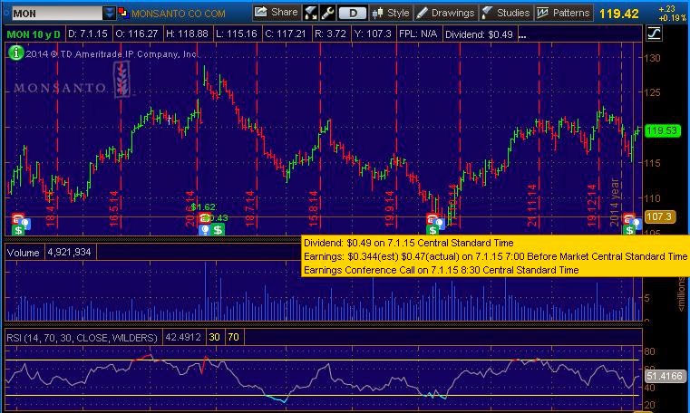Viewport: 690px width, 413px height.
Task: Click the lightbulb icon left of the 21.11.14 marker
Action: 440,224
